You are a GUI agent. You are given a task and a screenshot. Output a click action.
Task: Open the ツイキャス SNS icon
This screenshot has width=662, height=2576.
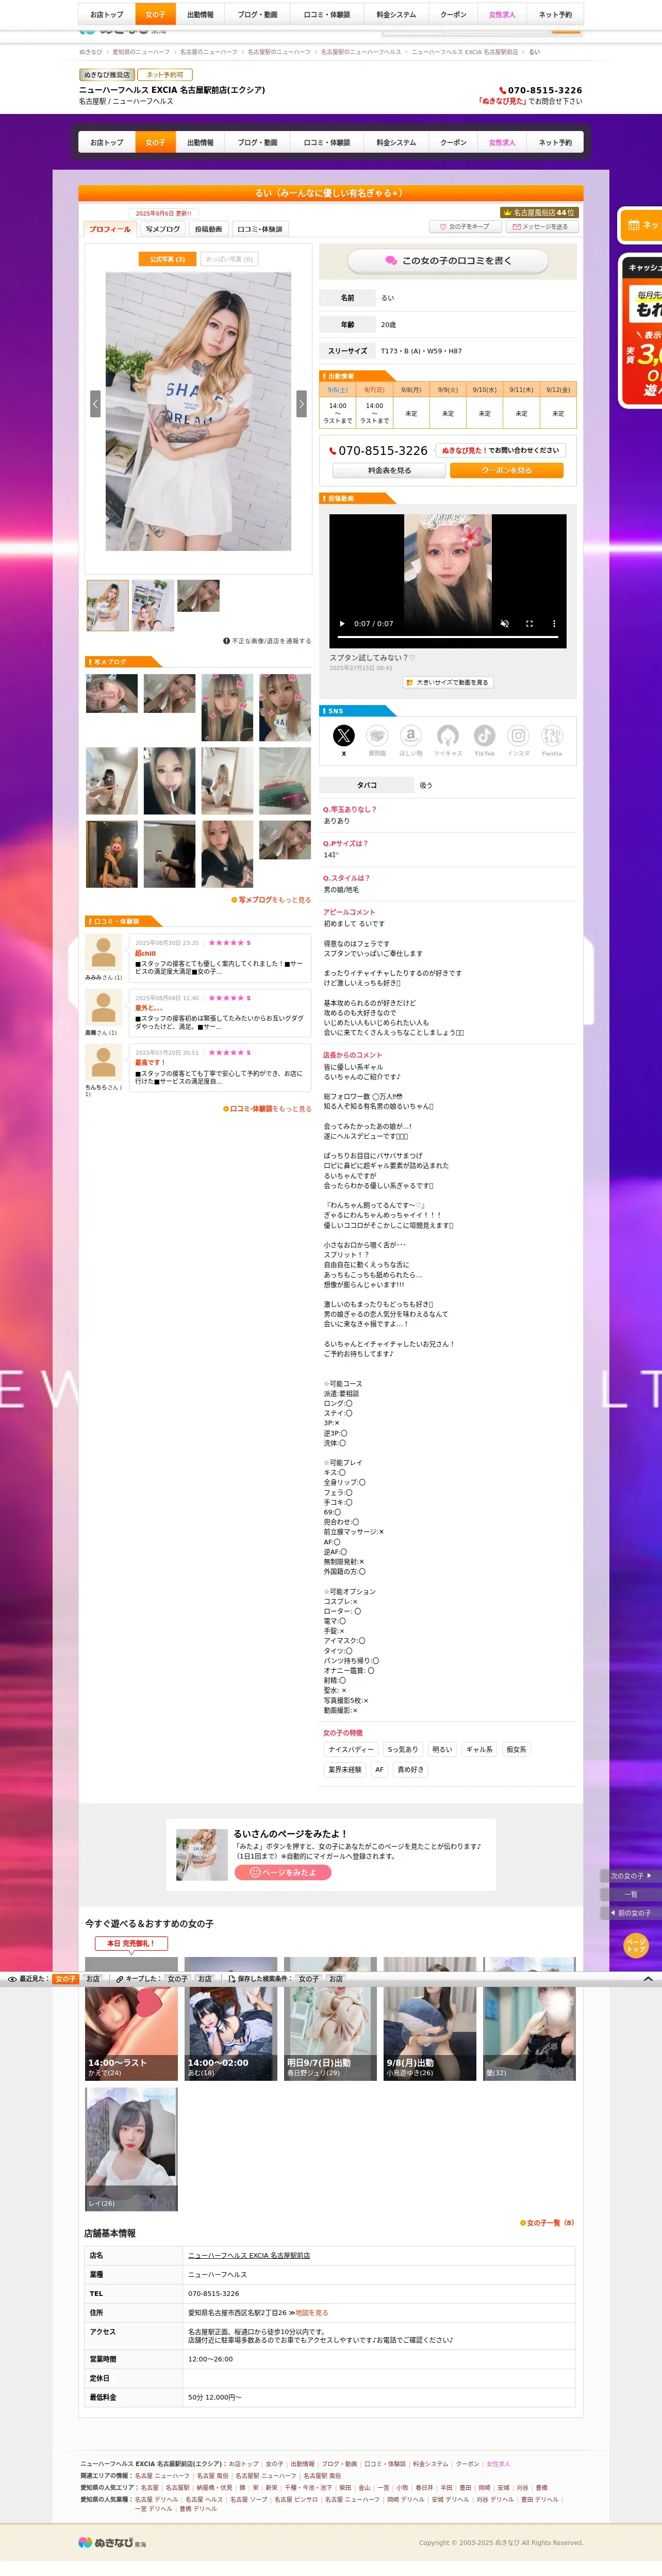click(x=448, y=736)
